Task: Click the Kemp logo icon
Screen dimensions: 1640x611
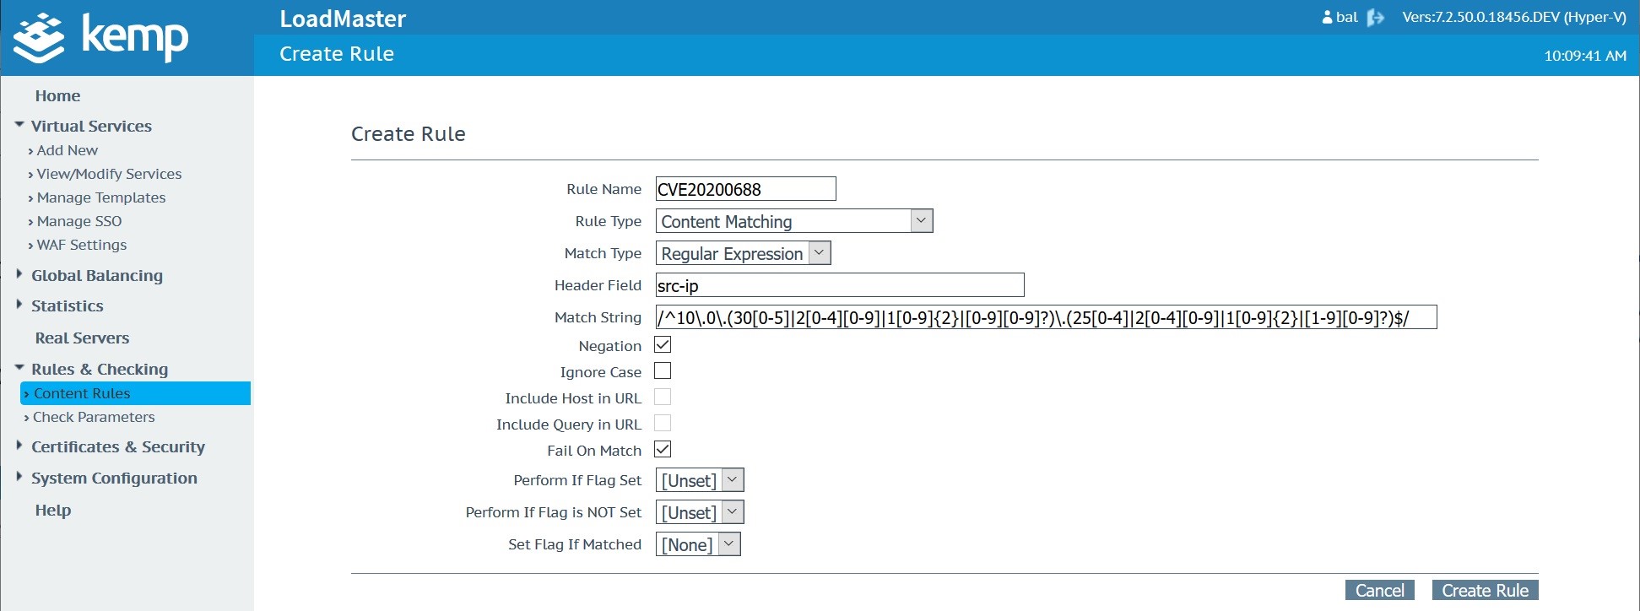Action: (39, 38)
